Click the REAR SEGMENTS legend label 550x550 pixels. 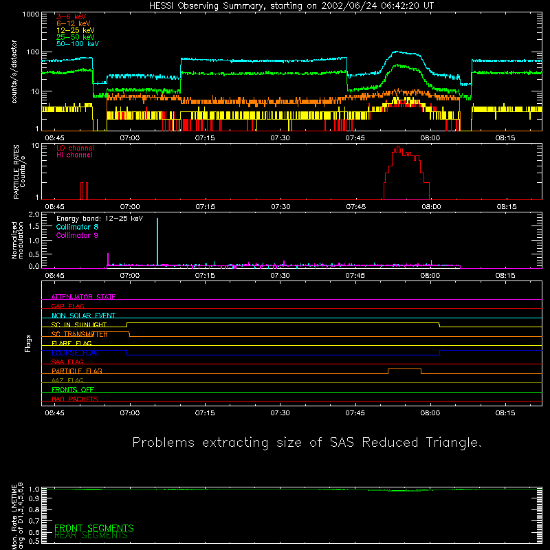pyautogui.click(x=91, y=536)
